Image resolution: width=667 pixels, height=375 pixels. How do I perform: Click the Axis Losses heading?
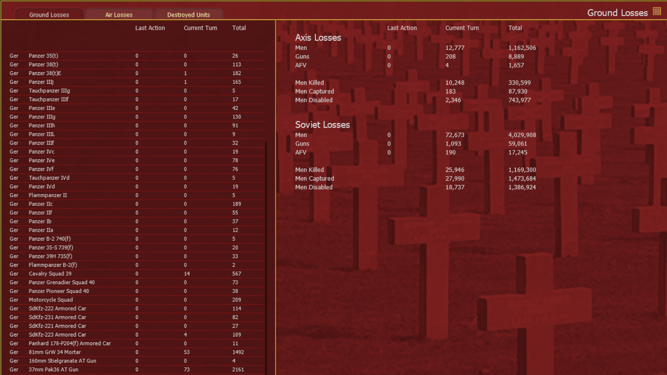point(318,37)
